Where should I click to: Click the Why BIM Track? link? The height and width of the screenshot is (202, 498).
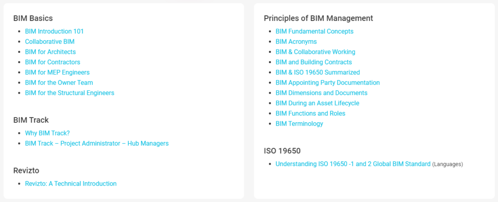click(x=47, y=133)
